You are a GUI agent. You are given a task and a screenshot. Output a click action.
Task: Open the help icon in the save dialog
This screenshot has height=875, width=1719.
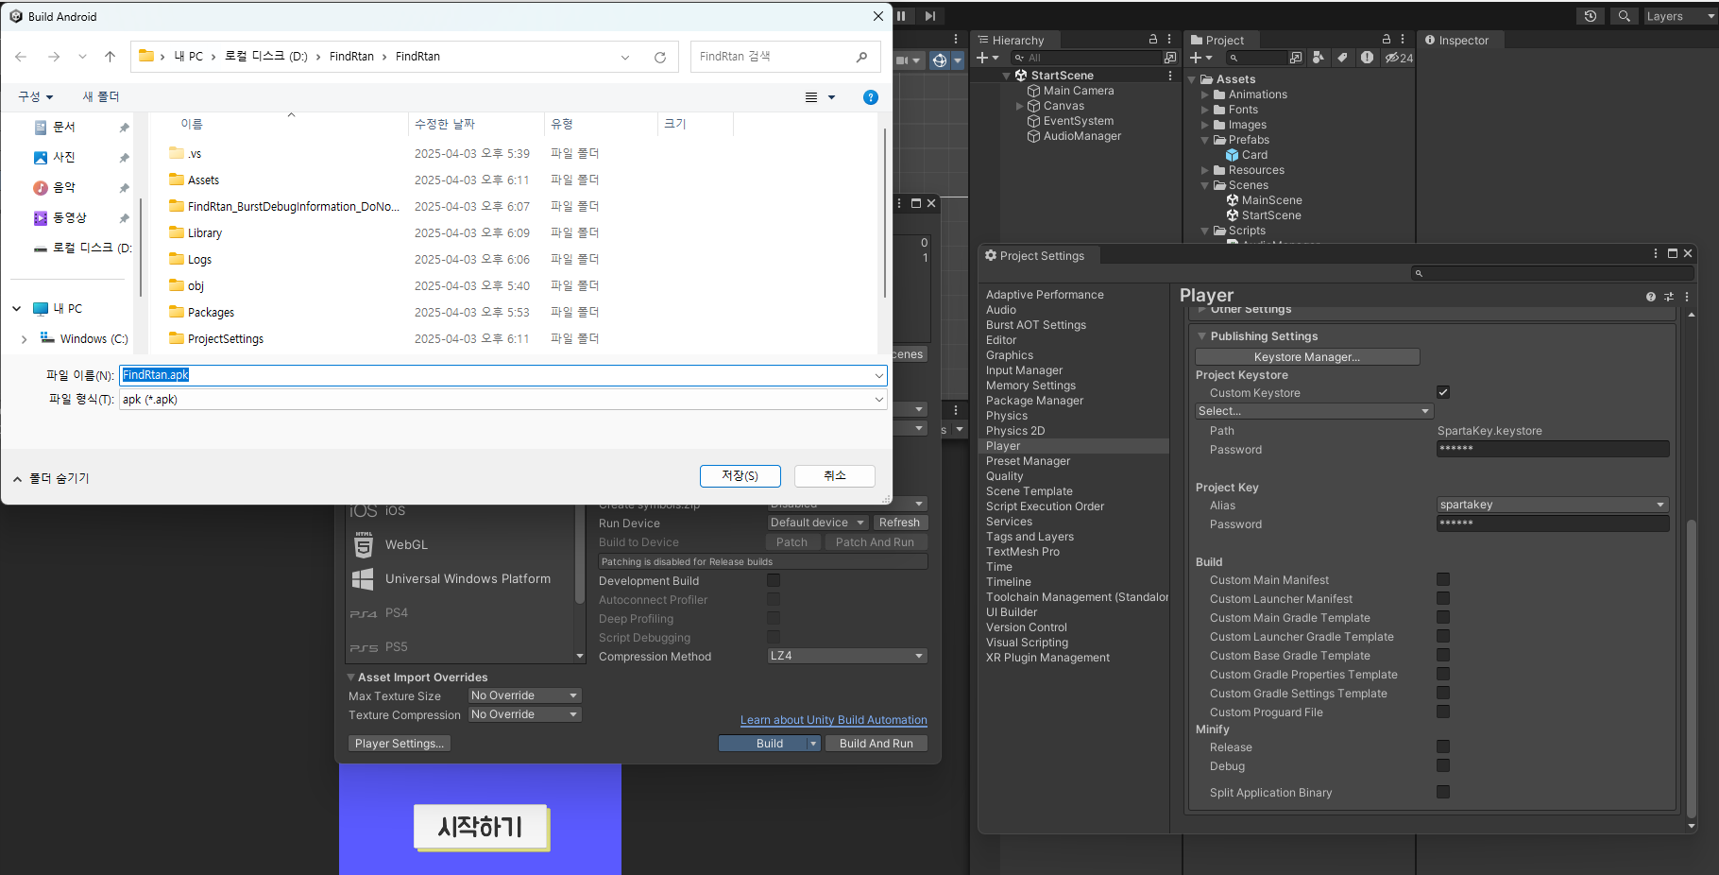point(871,97)
